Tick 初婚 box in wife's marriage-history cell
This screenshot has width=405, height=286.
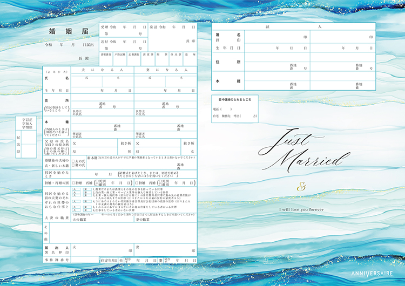coord(137,183)
